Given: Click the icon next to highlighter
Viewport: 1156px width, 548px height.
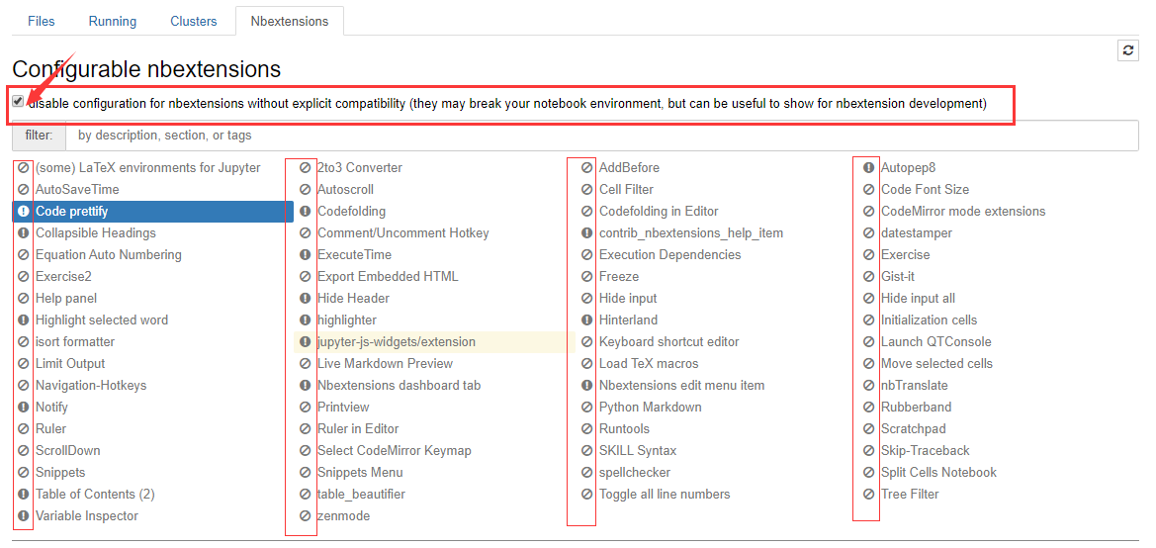Looking at the screenshot, I should click(x=305, y=320).
